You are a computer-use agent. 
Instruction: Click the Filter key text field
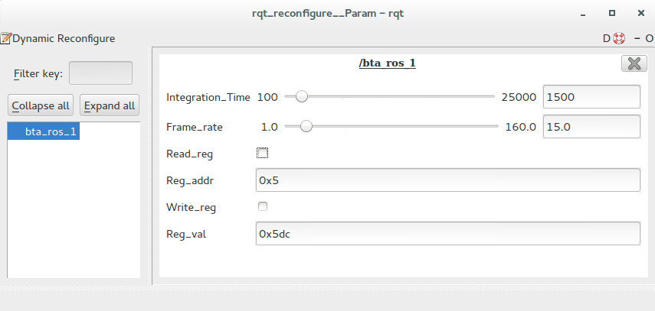(100, 73)
